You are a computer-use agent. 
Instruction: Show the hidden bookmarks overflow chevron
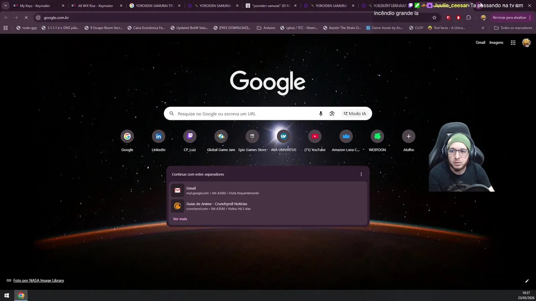(483, 28)
